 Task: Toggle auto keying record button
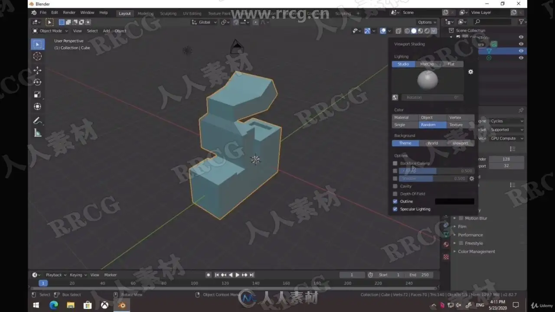tap(209, 275)
